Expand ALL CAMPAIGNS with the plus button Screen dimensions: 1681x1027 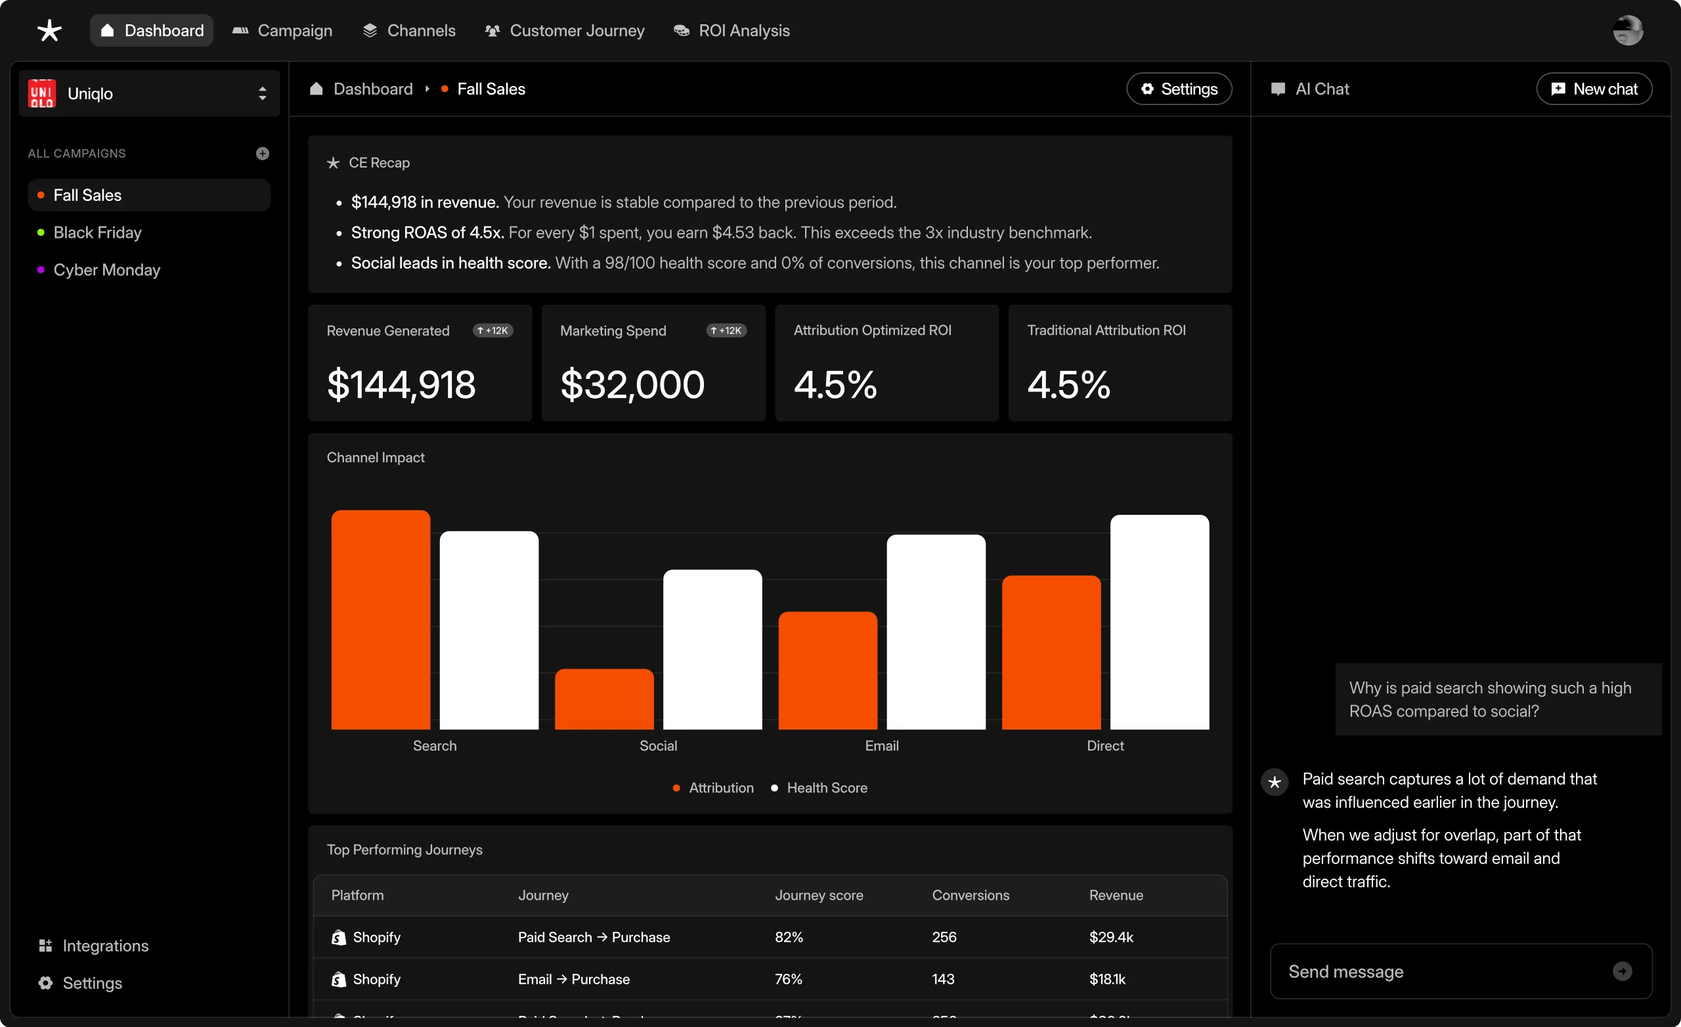pos(263,153)
